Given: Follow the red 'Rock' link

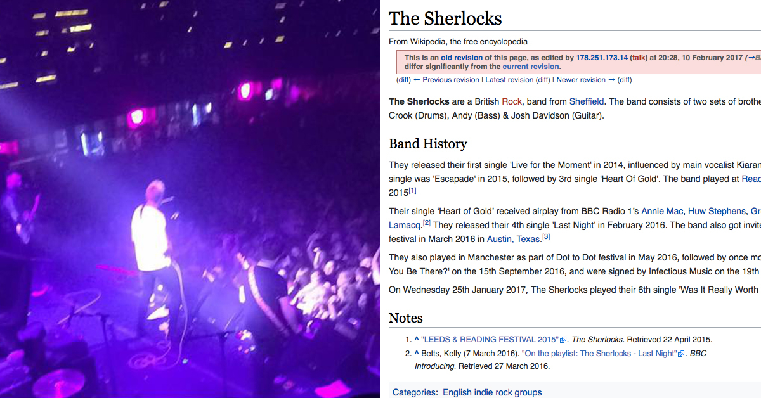Looking at the screenshot, I should click(x=512, y=101).
